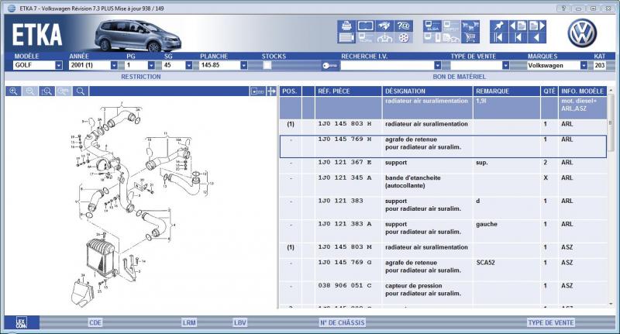Click the cross-arrows move pane icon
Image resolution: width=620 pixels, height=334 pixels.
point(272,91)
